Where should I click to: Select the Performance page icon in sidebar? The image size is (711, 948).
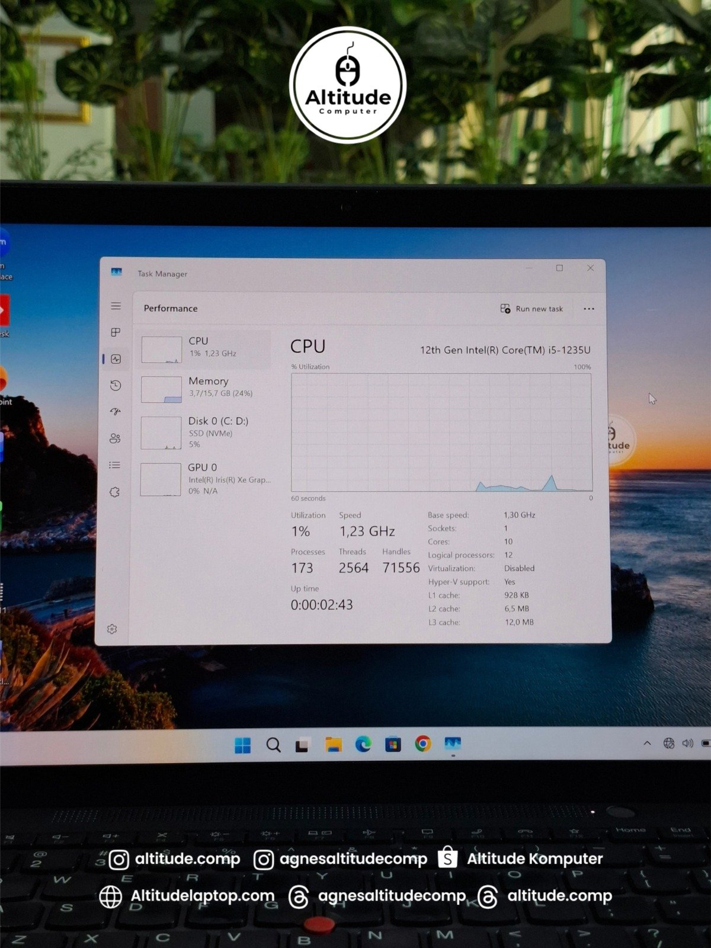[x=116, y=359]
